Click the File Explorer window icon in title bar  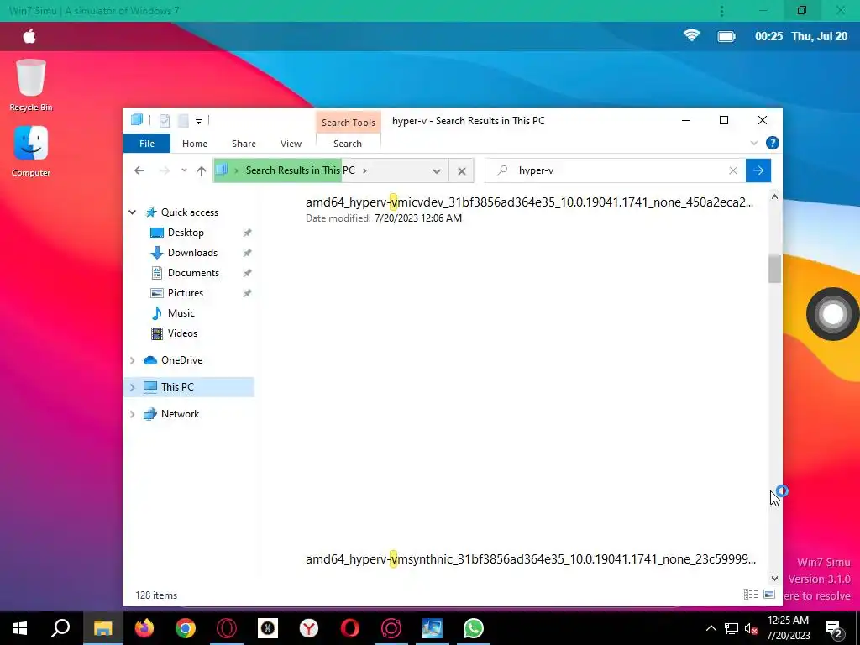pyautogui.click(x=137, y=120)
